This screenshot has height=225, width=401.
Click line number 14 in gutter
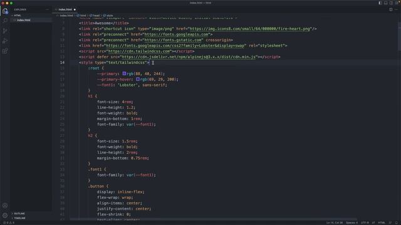click(63, 62)
